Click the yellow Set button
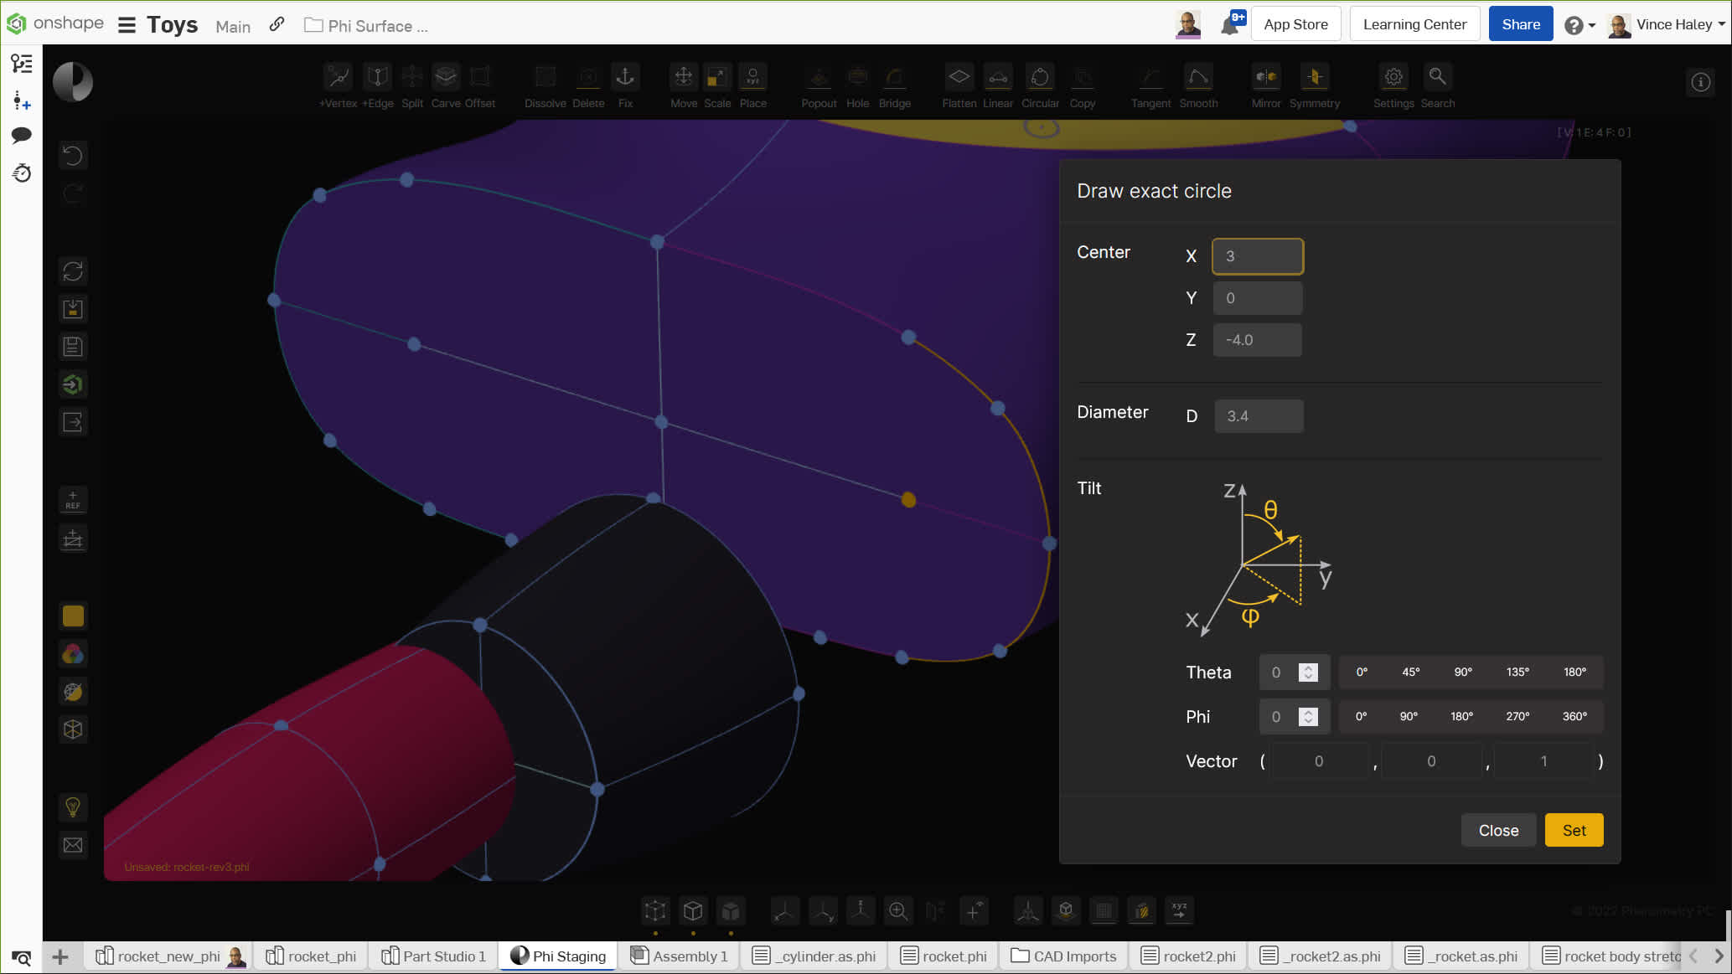This screenshot has width=1732, height=974. tap(1574, 830)
